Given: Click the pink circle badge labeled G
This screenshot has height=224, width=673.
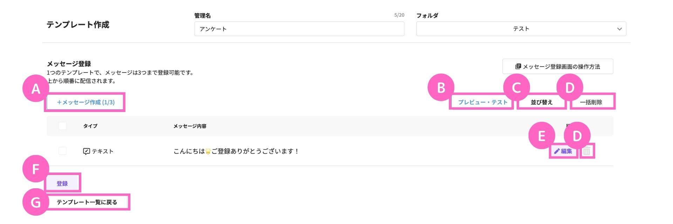Looking at the screenshot, I should (36, 202).
